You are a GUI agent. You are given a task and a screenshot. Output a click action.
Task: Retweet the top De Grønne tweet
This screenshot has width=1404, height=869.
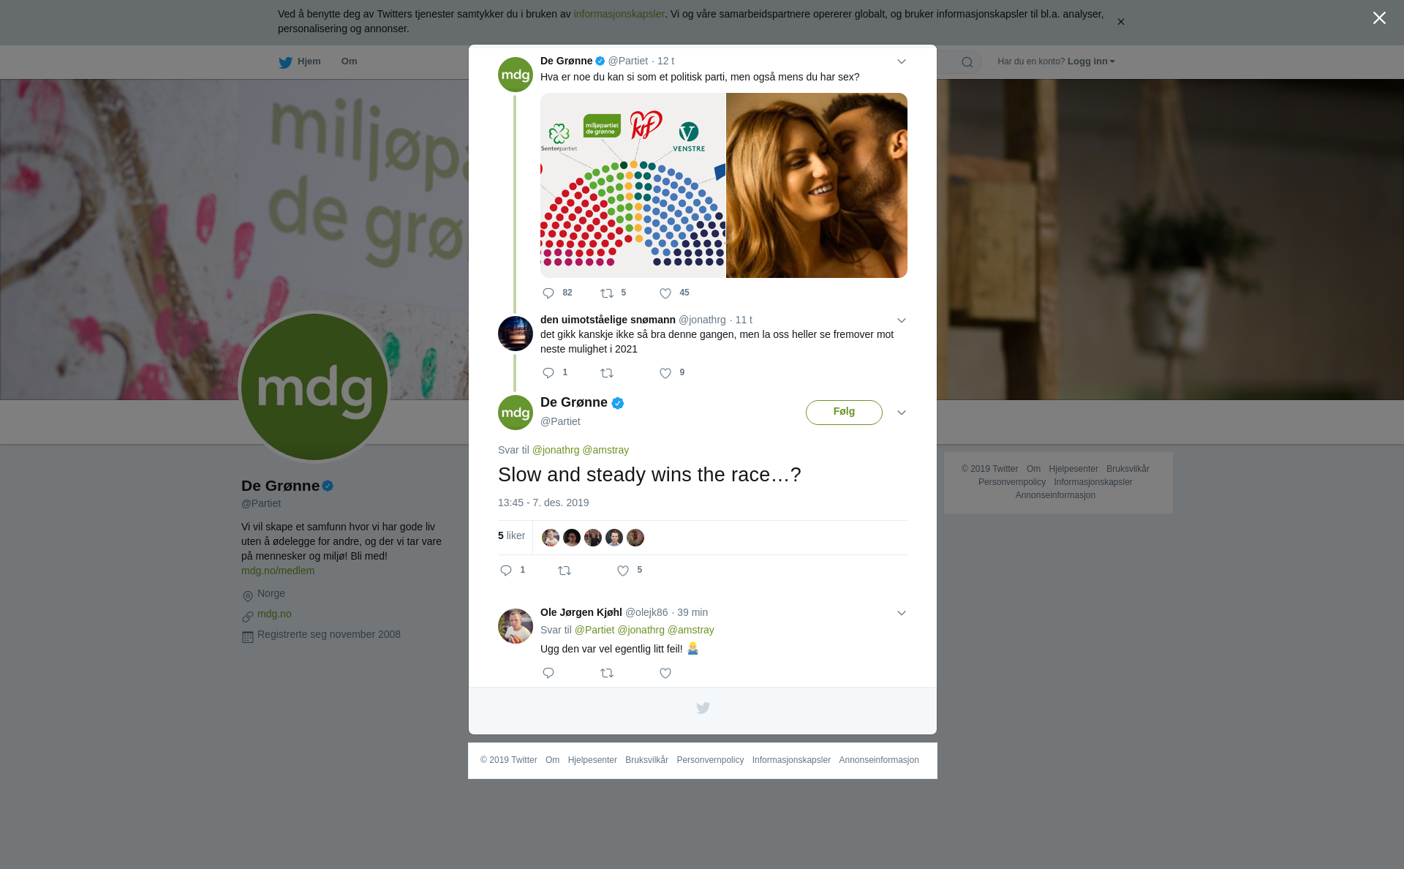click(x=608, y=293)
